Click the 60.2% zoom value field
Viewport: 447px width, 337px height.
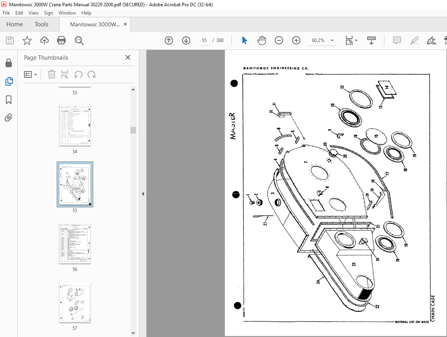[x=318, y=40]
